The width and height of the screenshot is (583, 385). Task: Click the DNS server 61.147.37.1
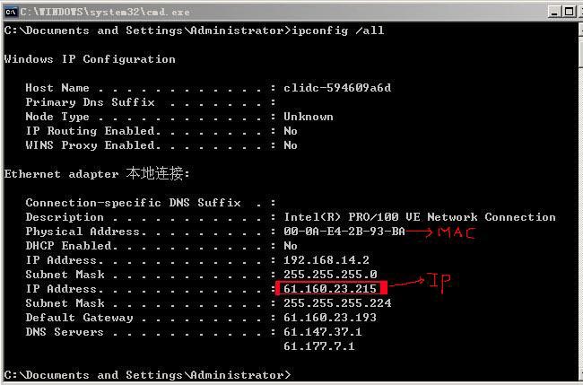tap(323, 332)
